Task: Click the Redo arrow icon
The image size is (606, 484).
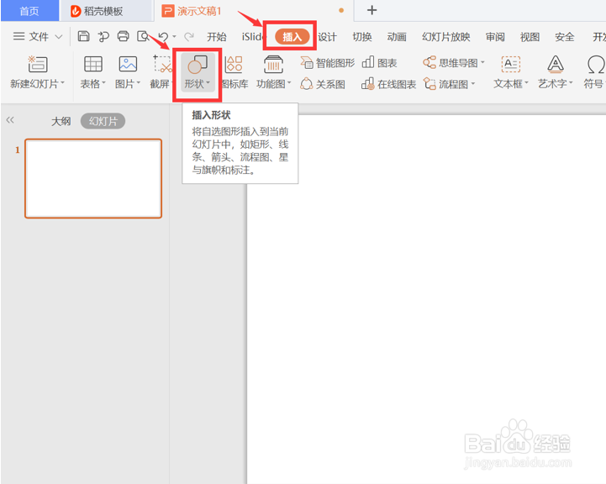Action: pos(189,37)
